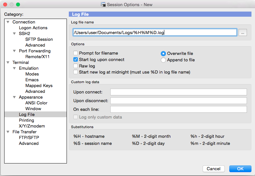Confirm settings with OK button
The height and width of the screenshot is (176, 255).
240,169
